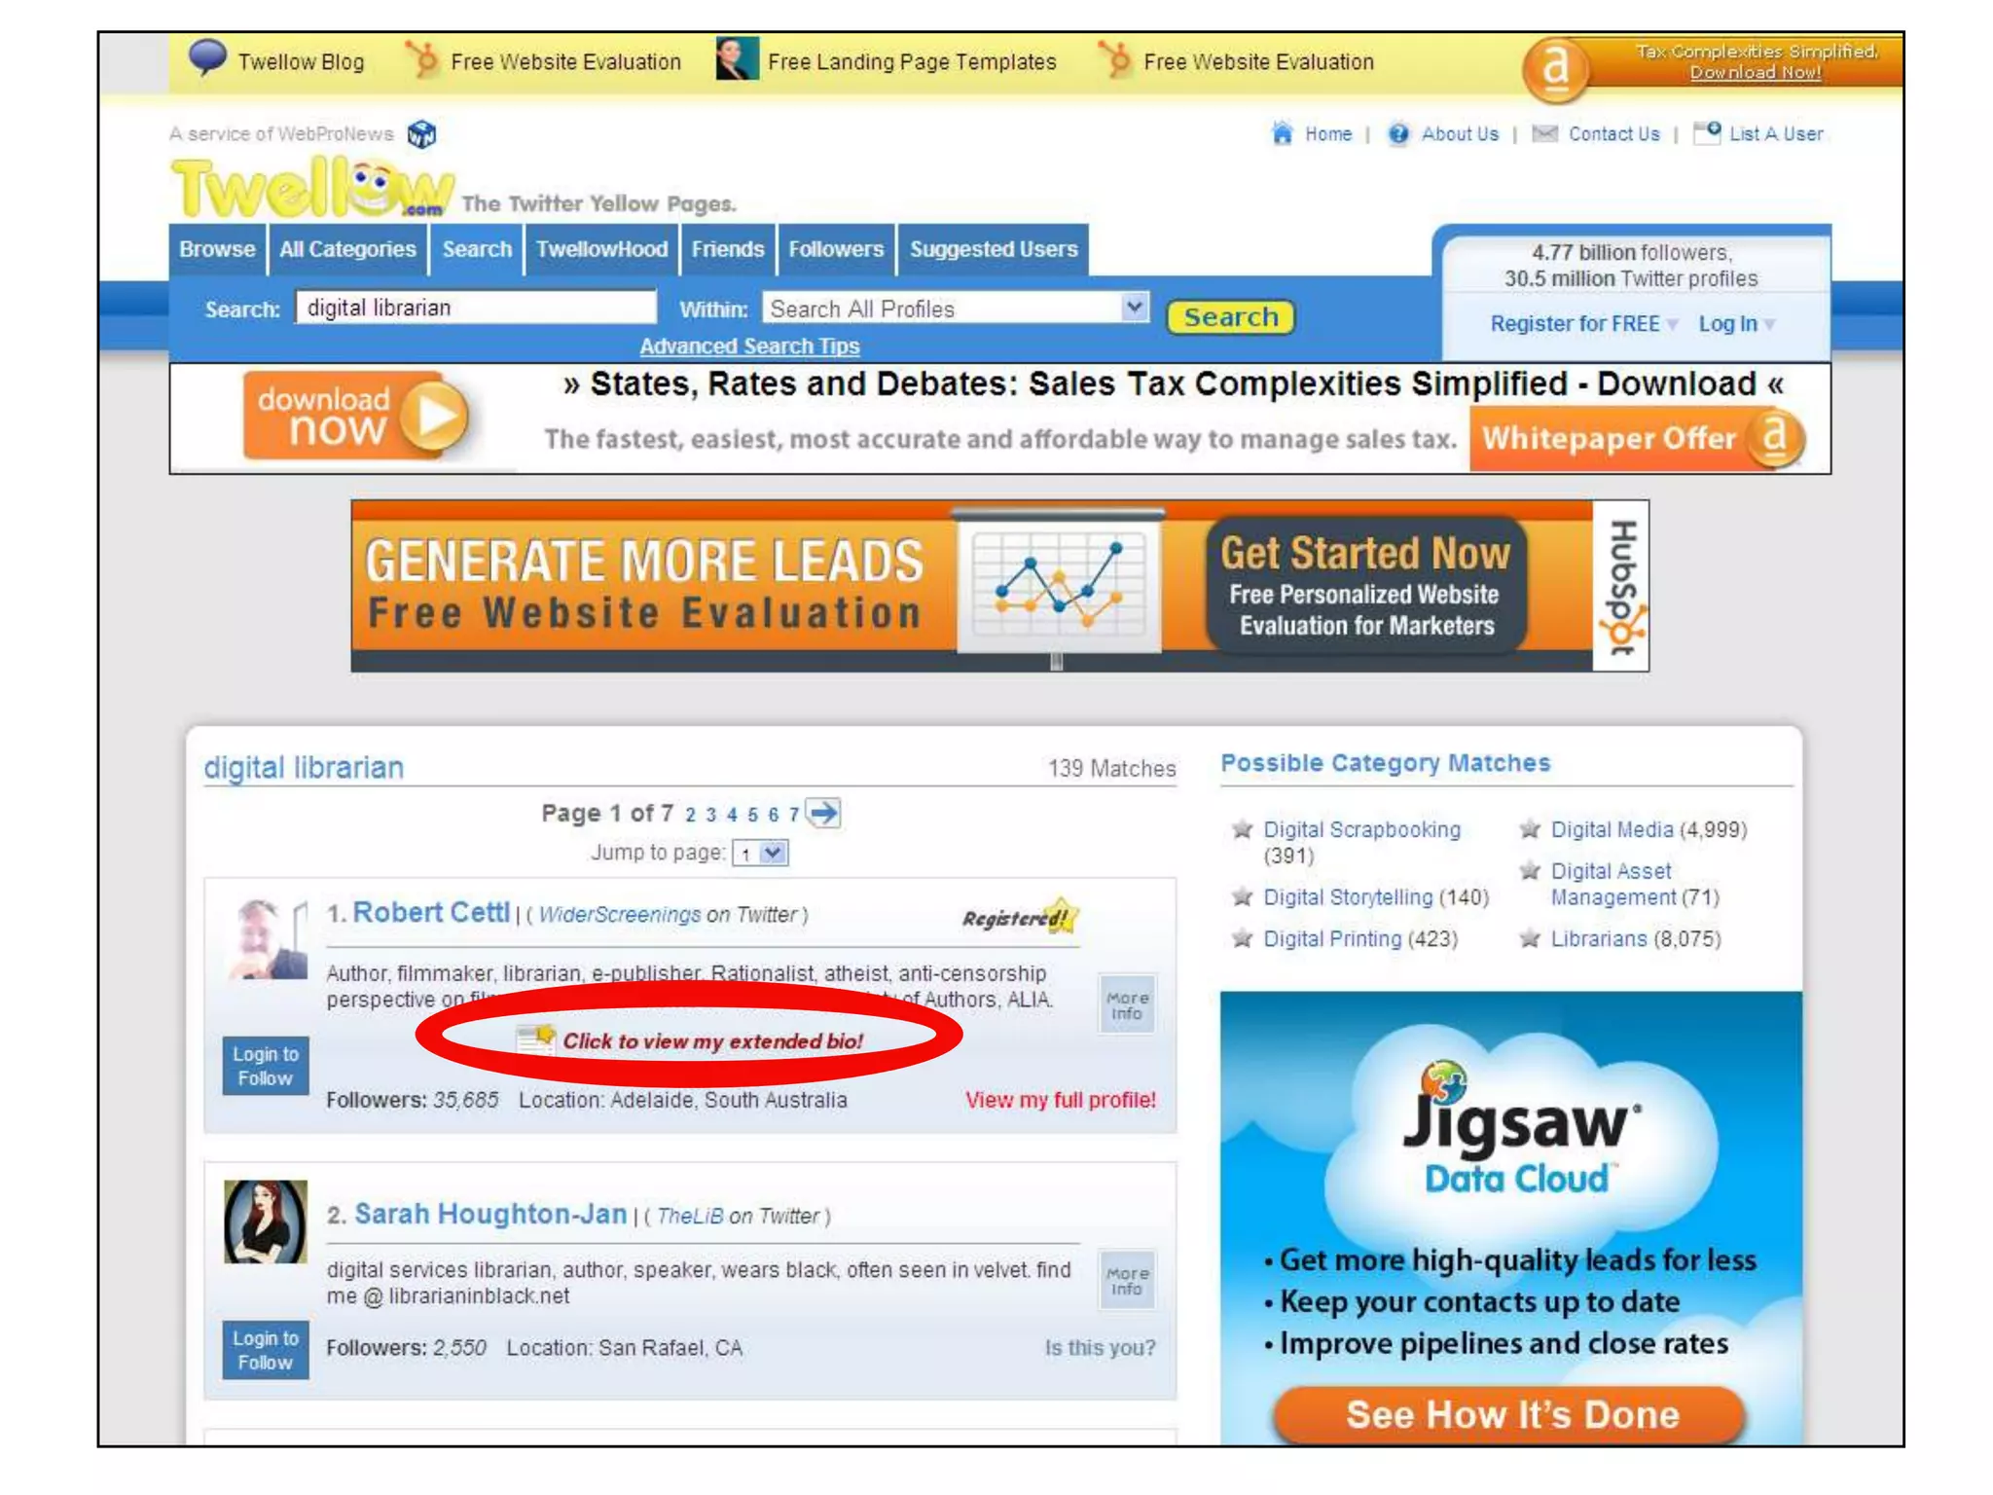Image resolution: width=1993 pixels, height=1495 pixels.
Task: Open Sarah Houghton-Jan's profile thumbnail
Action: tap(265, 1222)
